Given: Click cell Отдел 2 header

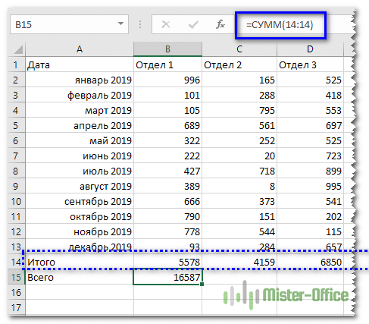Looking at the screenshot, I should (239, 65).
